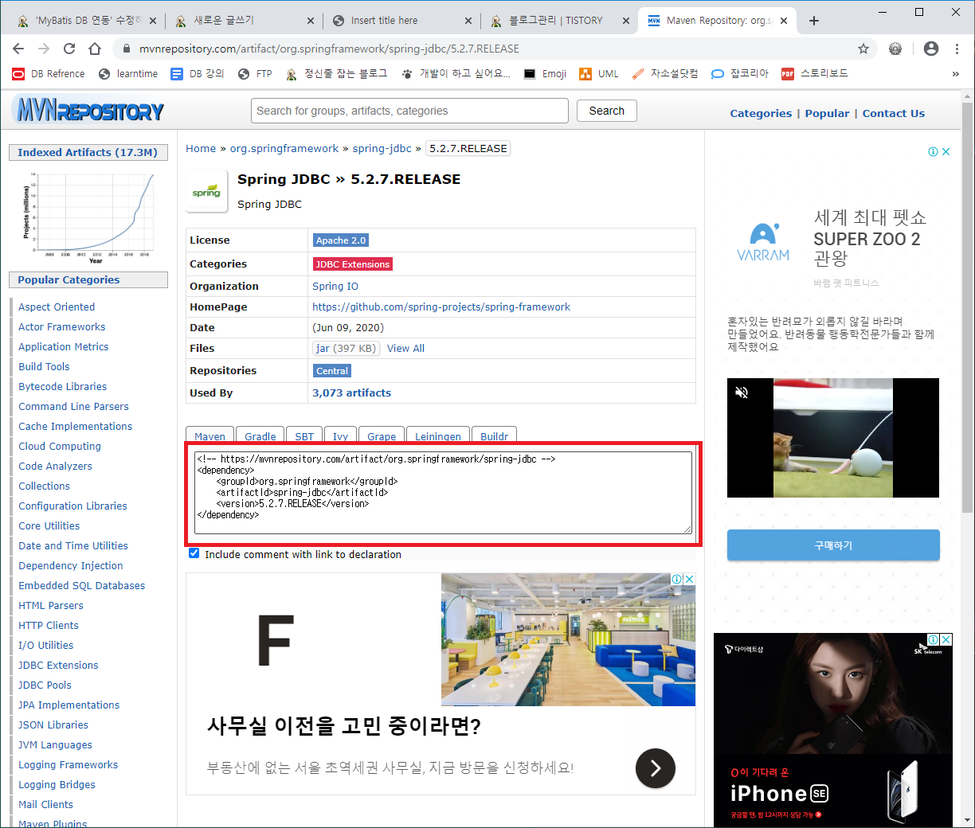
Task: Click the address bar URL
Action: (329, 49)
